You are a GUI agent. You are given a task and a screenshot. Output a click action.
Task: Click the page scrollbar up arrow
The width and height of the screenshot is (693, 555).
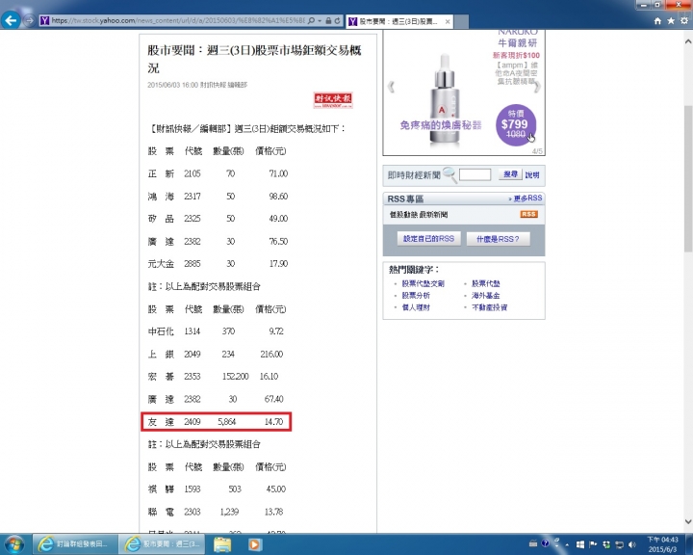tap(688, 41)
